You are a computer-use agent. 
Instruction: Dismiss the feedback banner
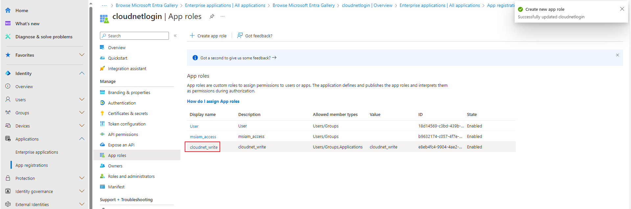click(x=618, y=55)
